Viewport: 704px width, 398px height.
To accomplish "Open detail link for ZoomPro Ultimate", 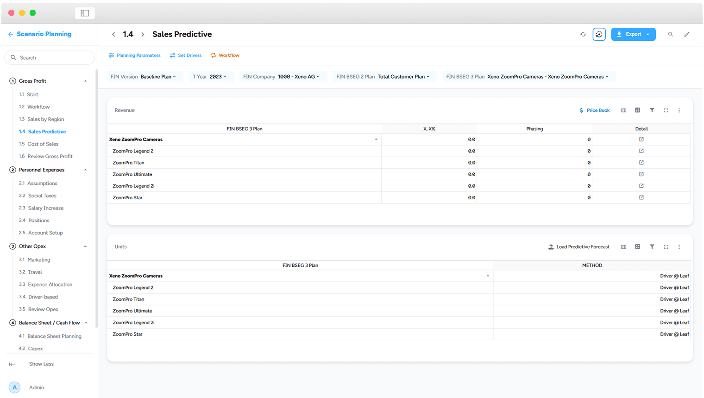I will tap(641, 174).
